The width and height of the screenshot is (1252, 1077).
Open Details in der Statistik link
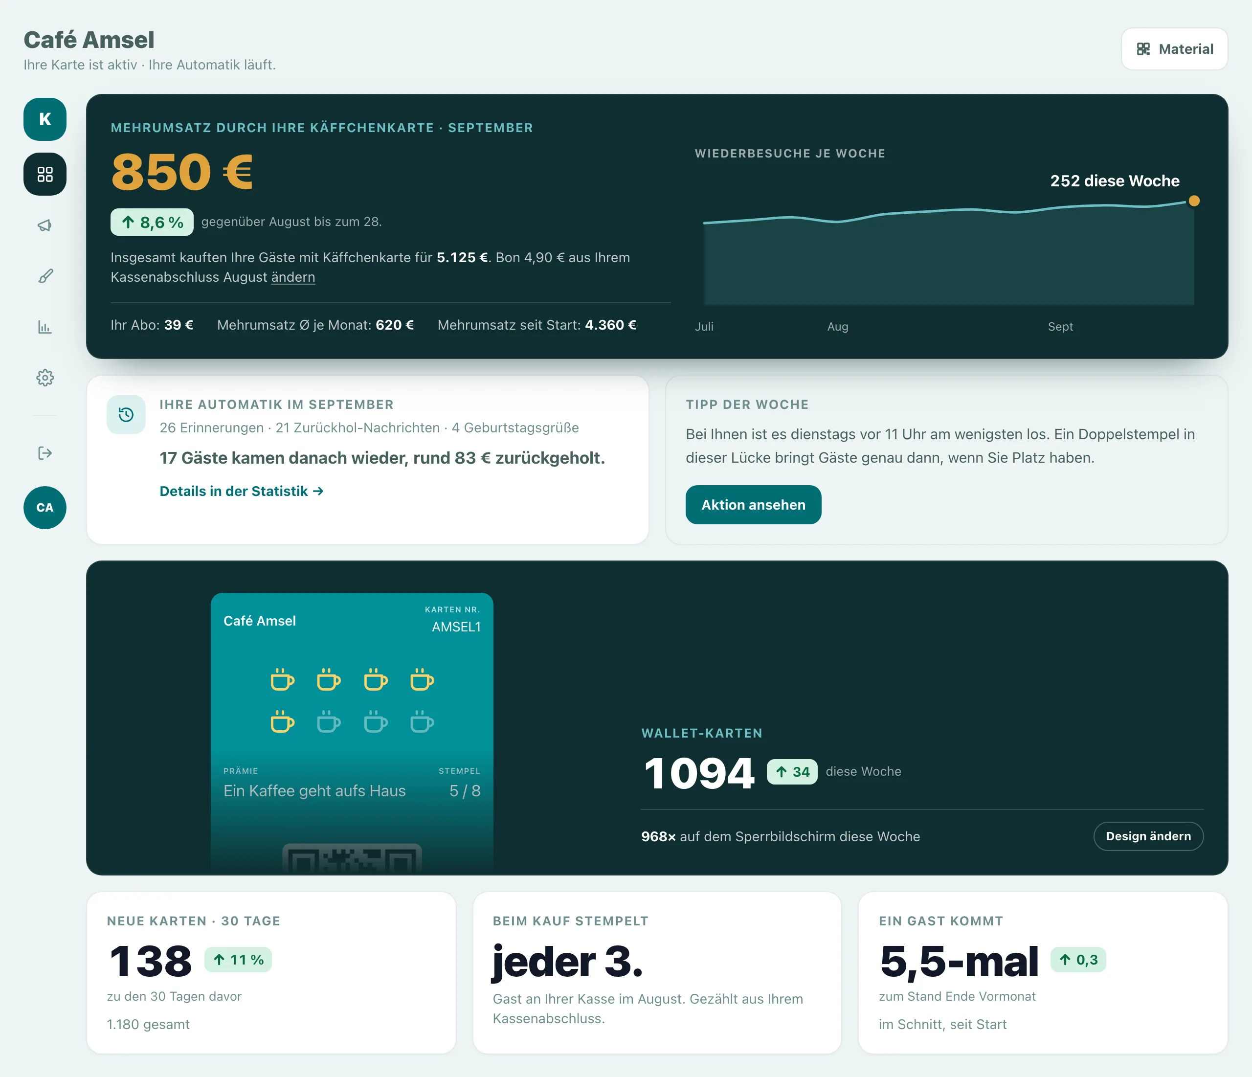coord(241,492)
